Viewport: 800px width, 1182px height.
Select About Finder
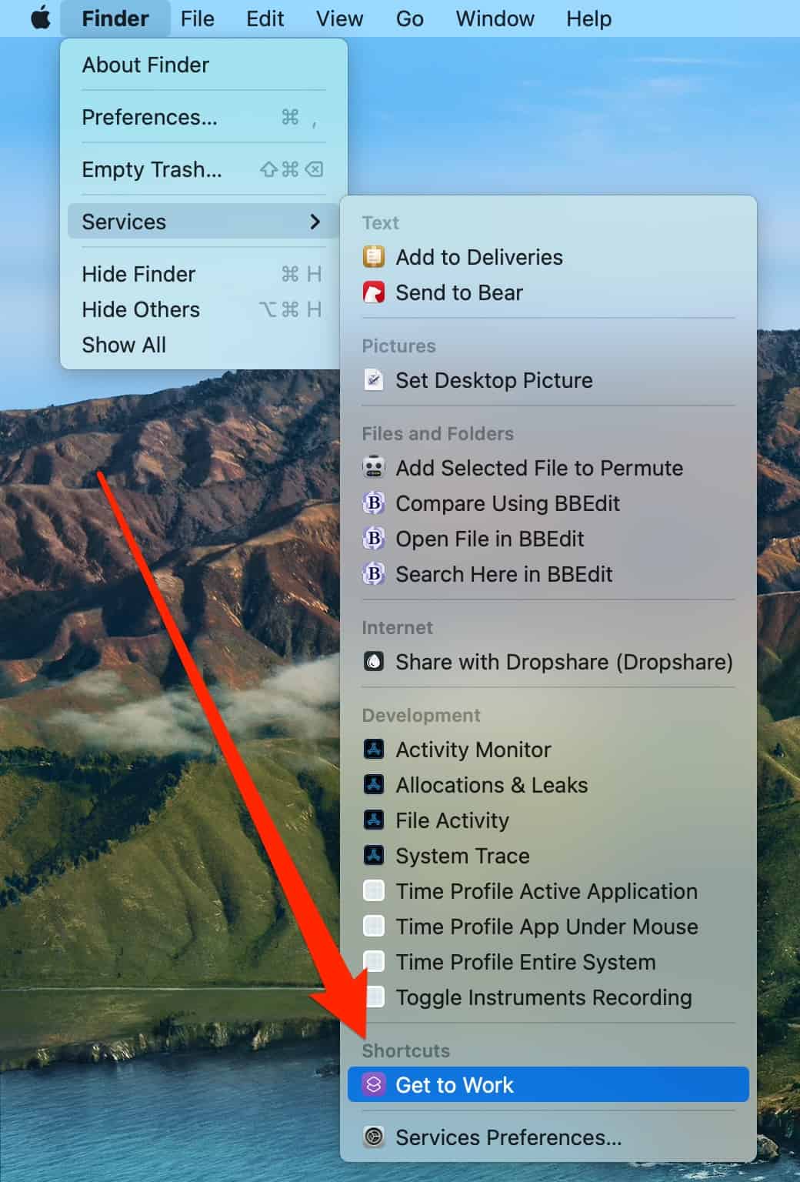(x=203, y=65)
